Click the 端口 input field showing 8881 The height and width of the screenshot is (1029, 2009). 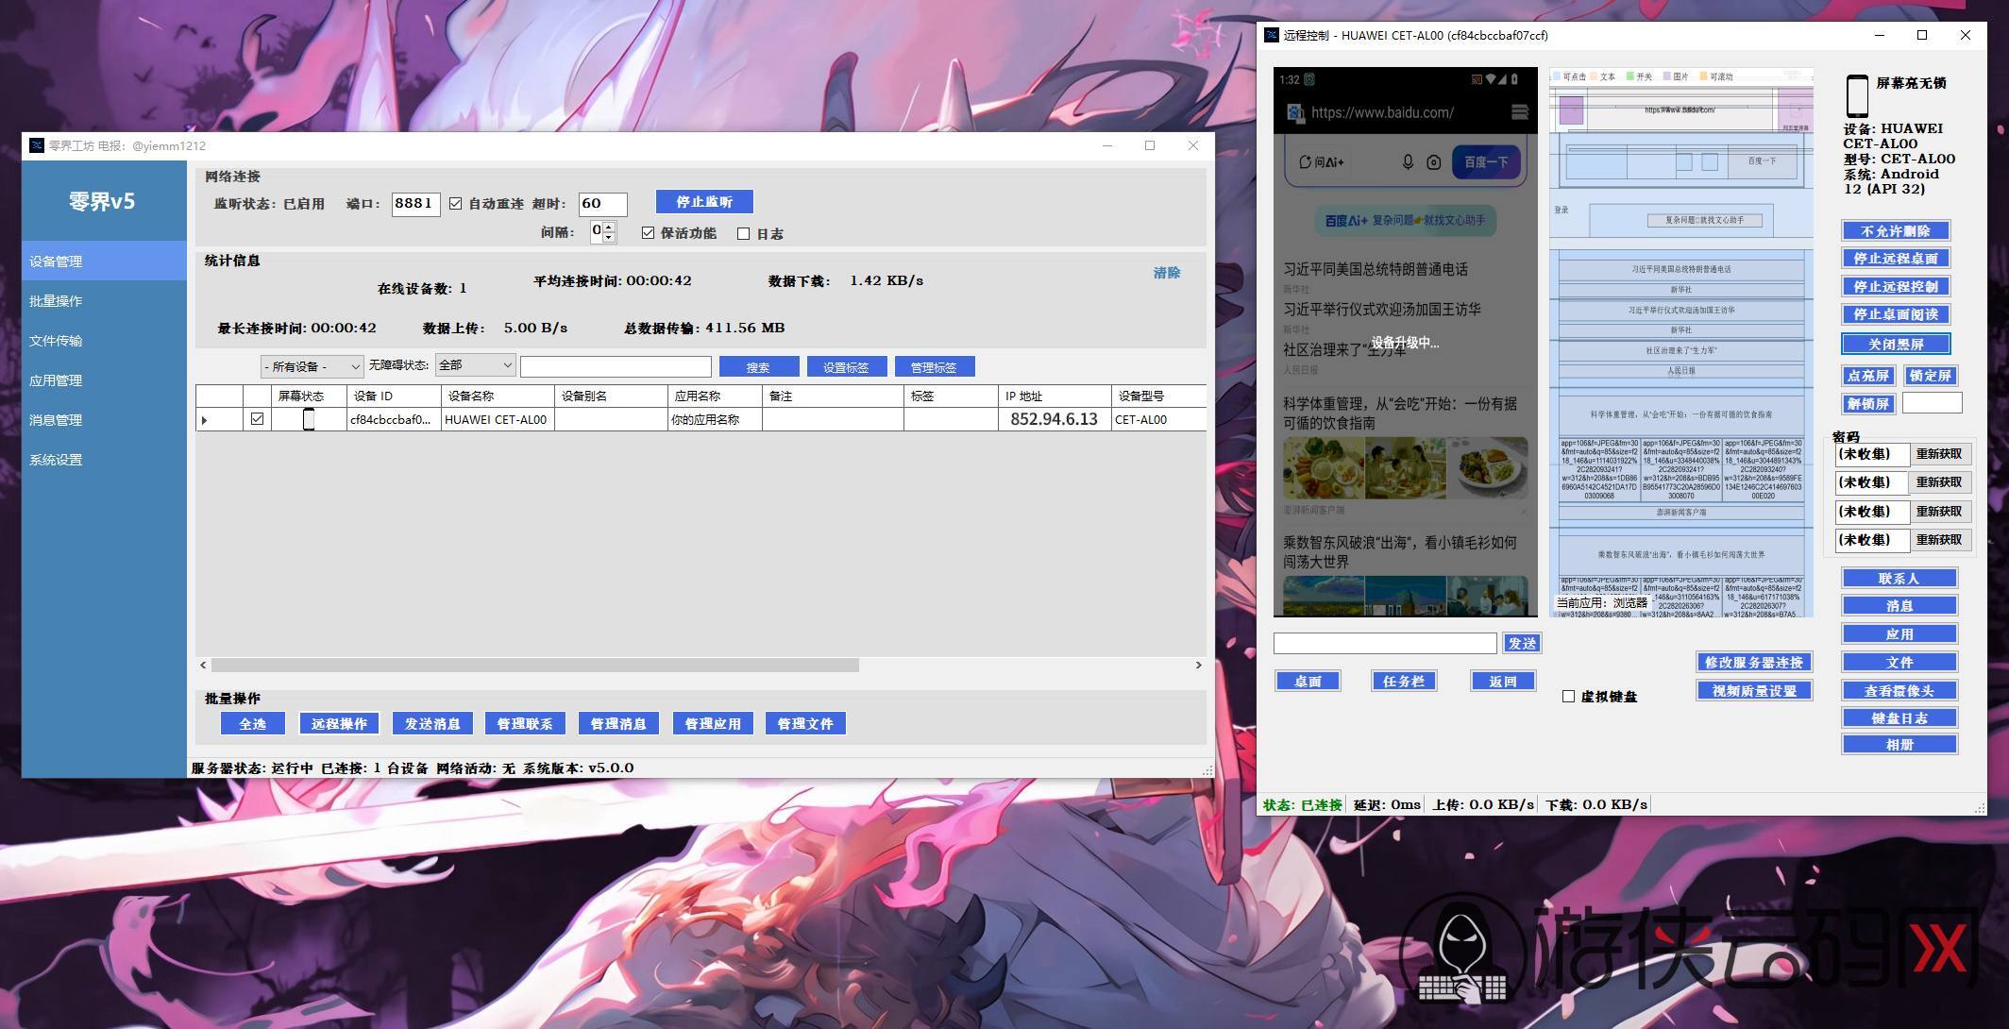tap(414, 204)
